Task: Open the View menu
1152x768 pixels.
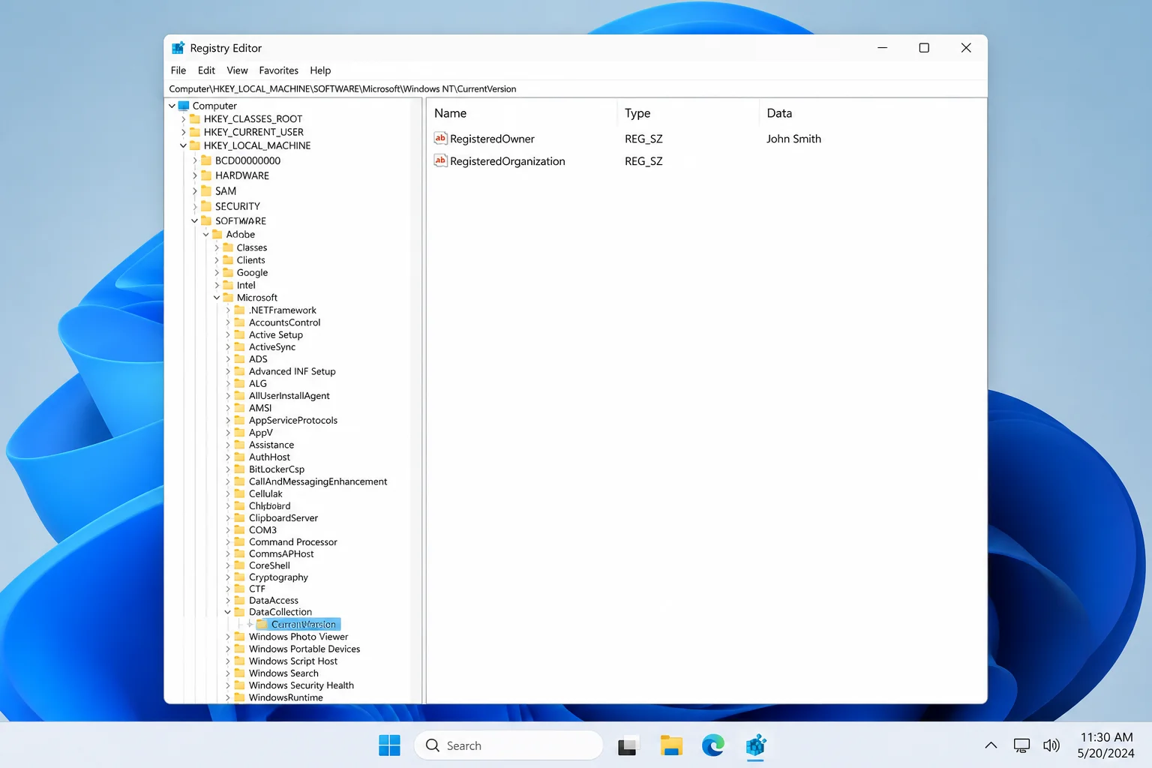Action: [x=237, y=70]
